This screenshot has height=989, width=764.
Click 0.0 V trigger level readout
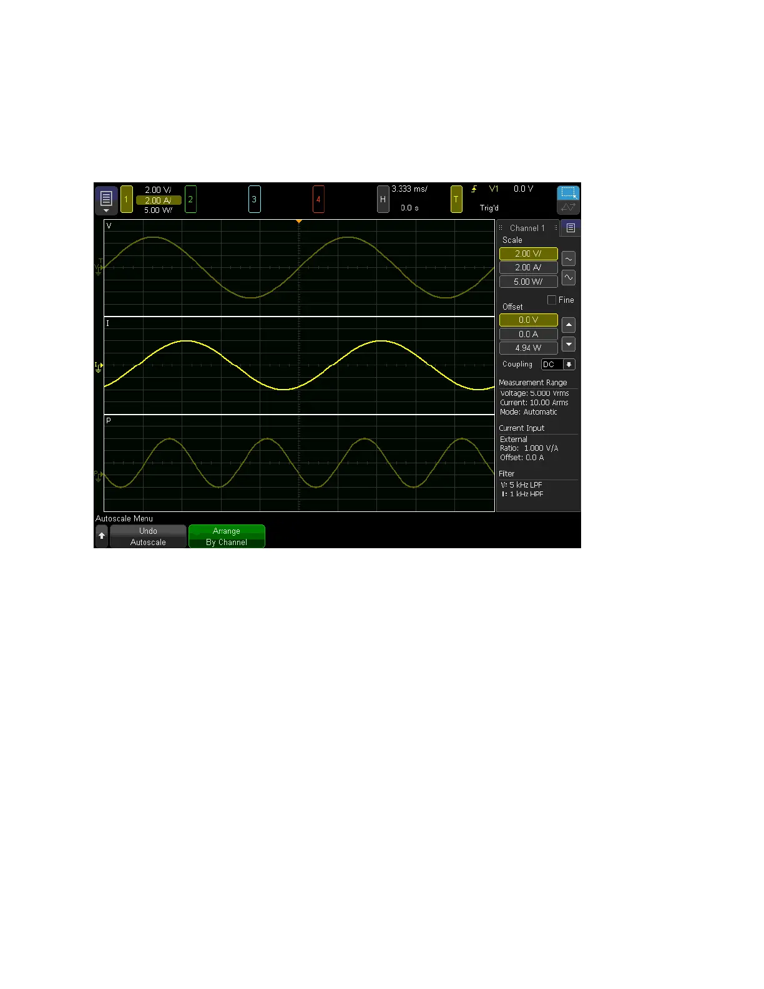523,189
